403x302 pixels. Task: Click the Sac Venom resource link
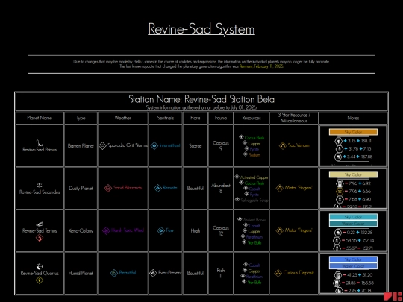(299, 145)
